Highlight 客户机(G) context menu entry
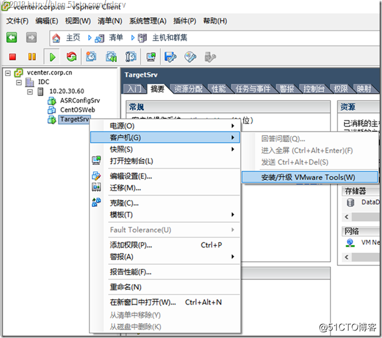 165,138
